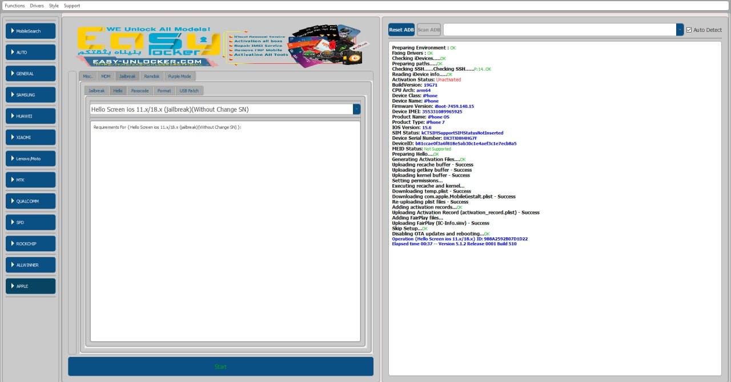Open the Support menu
The image size is (731, 382).
pos(72,6)
